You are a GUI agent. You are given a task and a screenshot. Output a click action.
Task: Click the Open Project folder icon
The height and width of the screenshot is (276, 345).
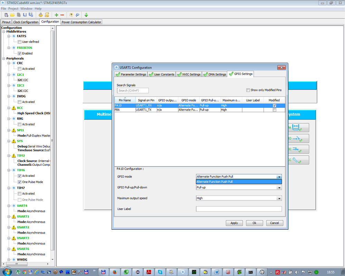[12, 15]
